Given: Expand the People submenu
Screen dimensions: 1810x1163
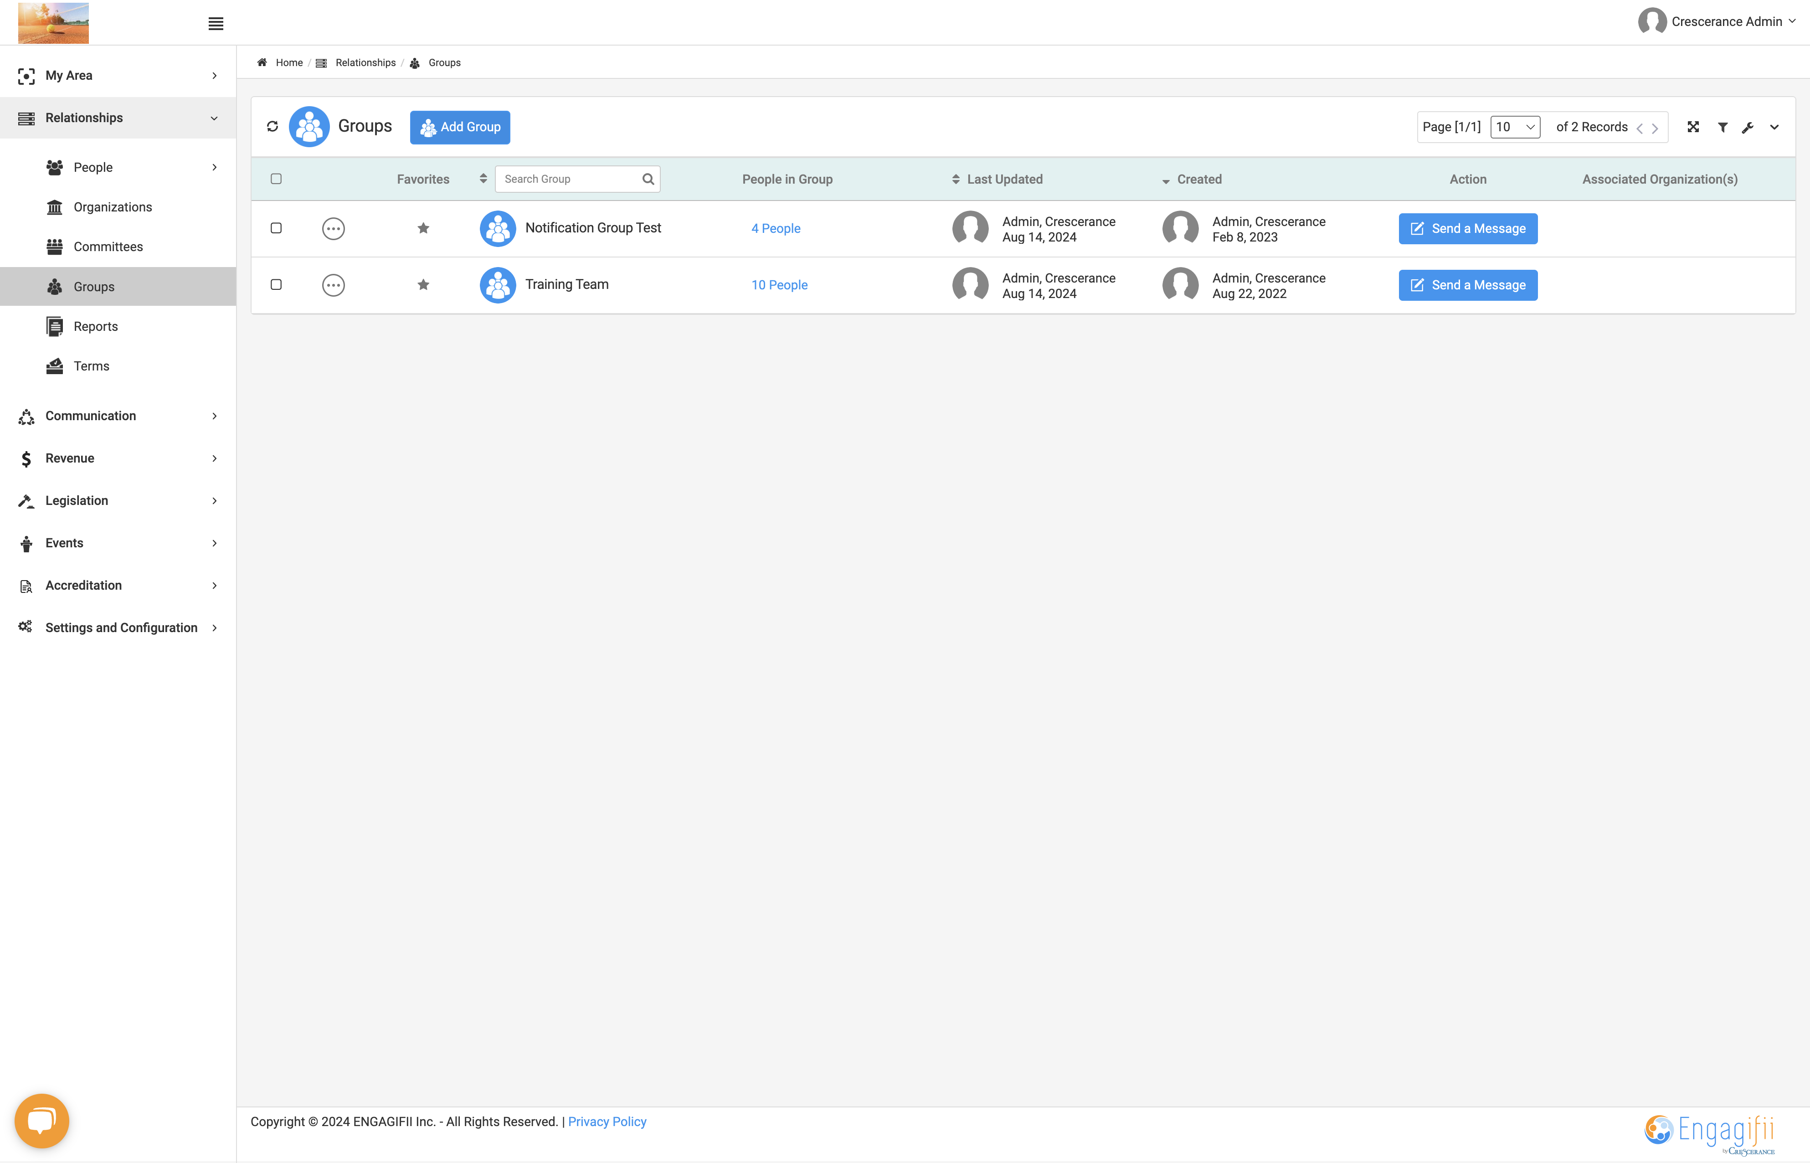Looking at the screenshot, I should tap(215, 168).
